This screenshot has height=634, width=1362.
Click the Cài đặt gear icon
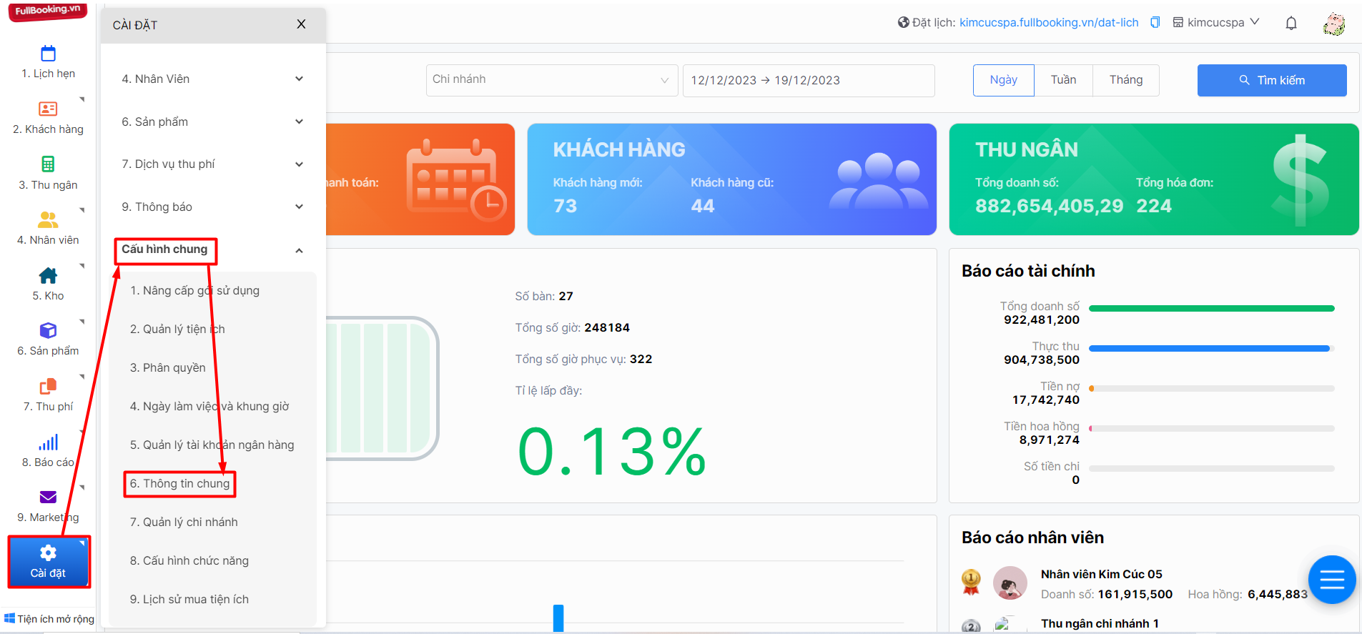[x=48, y=553]
